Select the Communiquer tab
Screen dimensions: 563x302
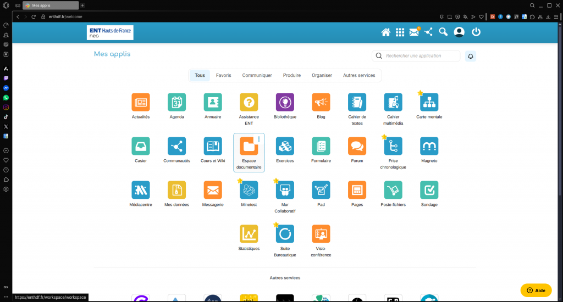[257, 75]
